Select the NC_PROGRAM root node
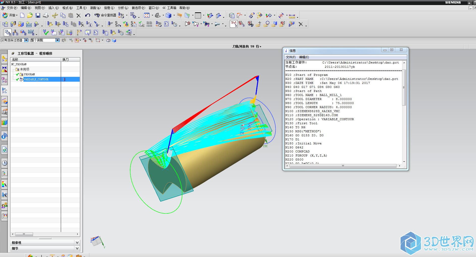Image resolution: width=476 pixels, height=257 pixels. [x=19, y=64]
